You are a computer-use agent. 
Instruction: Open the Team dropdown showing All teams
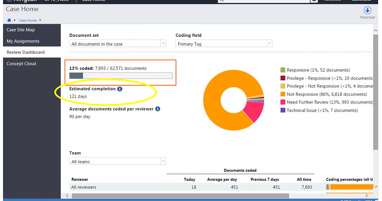(x=117, y=161)
